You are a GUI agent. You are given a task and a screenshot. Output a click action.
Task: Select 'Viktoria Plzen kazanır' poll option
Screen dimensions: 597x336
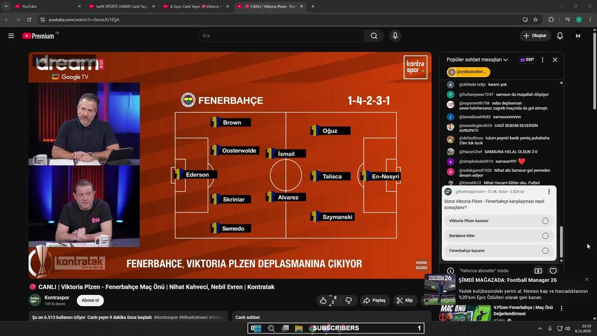(x=498, y=221)
